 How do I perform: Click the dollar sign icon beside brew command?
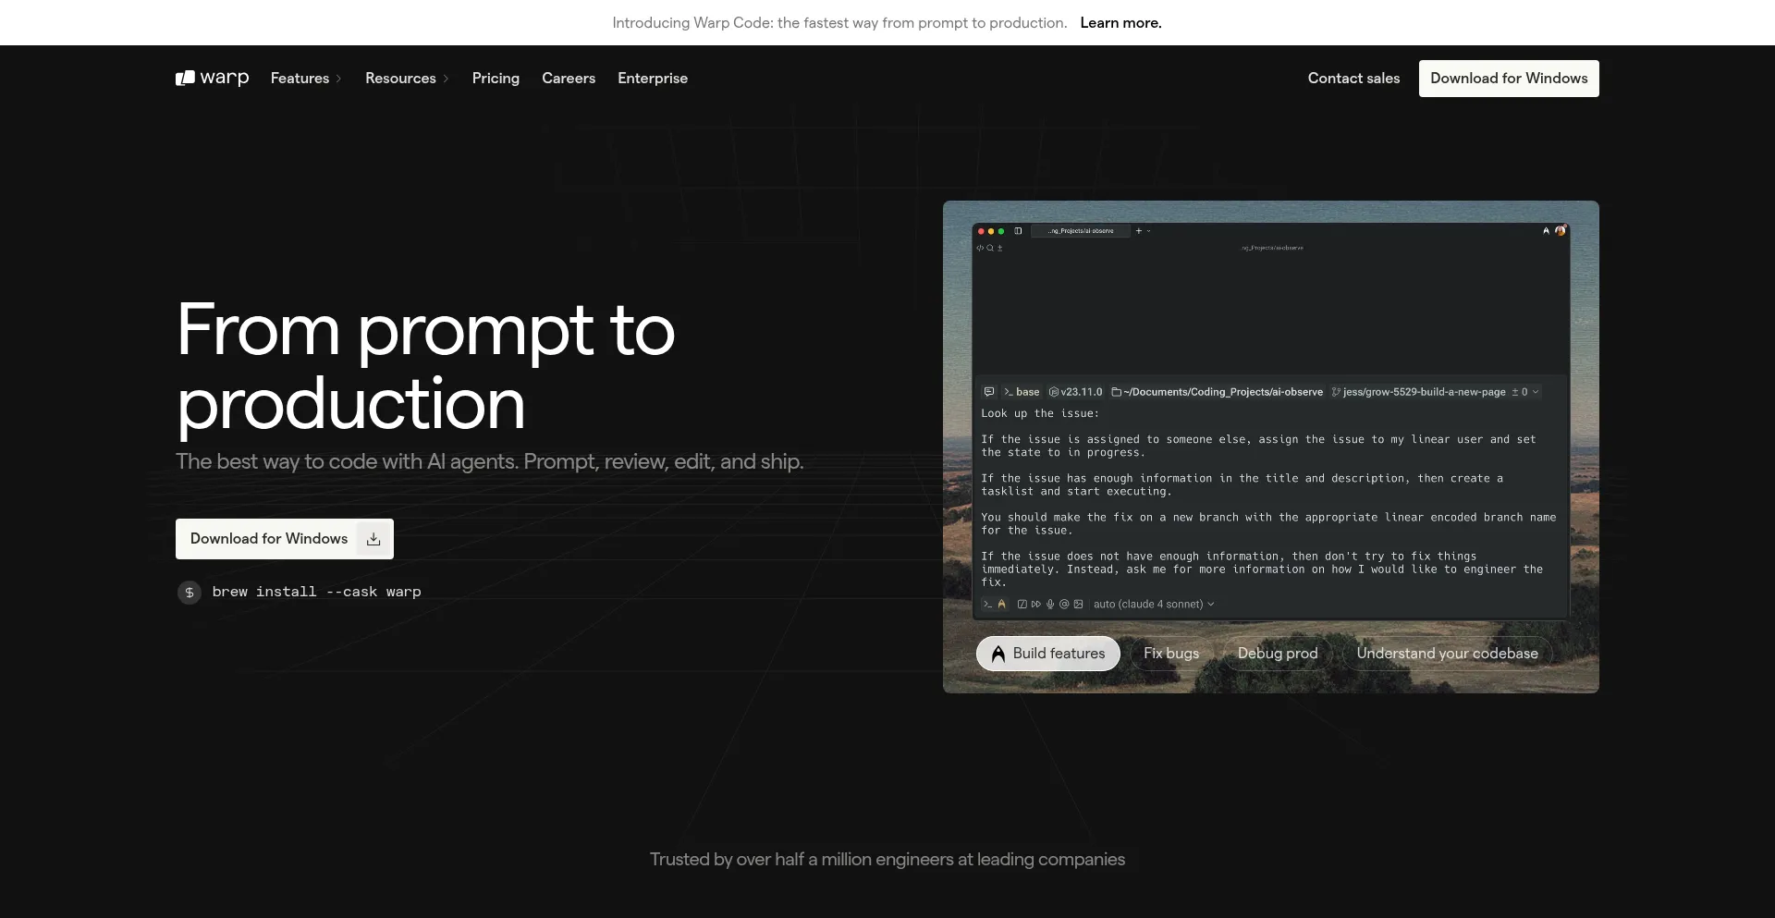pos(190,593)
